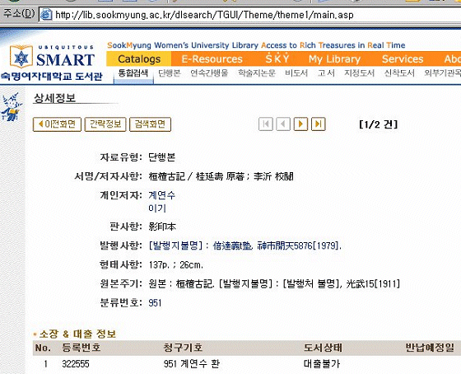The image size is (461, 374).
Task: Go to next record arrow
Action: [300, 124]
